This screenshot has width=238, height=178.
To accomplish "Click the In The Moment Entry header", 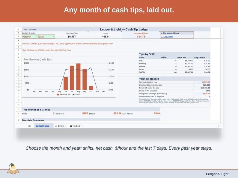I will point(170,33).
